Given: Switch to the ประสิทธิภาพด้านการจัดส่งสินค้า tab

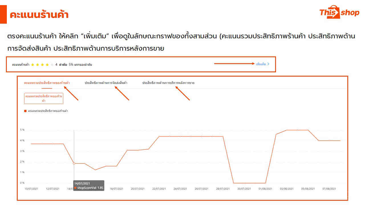Looking at the screenshot, I should [106, 83].
